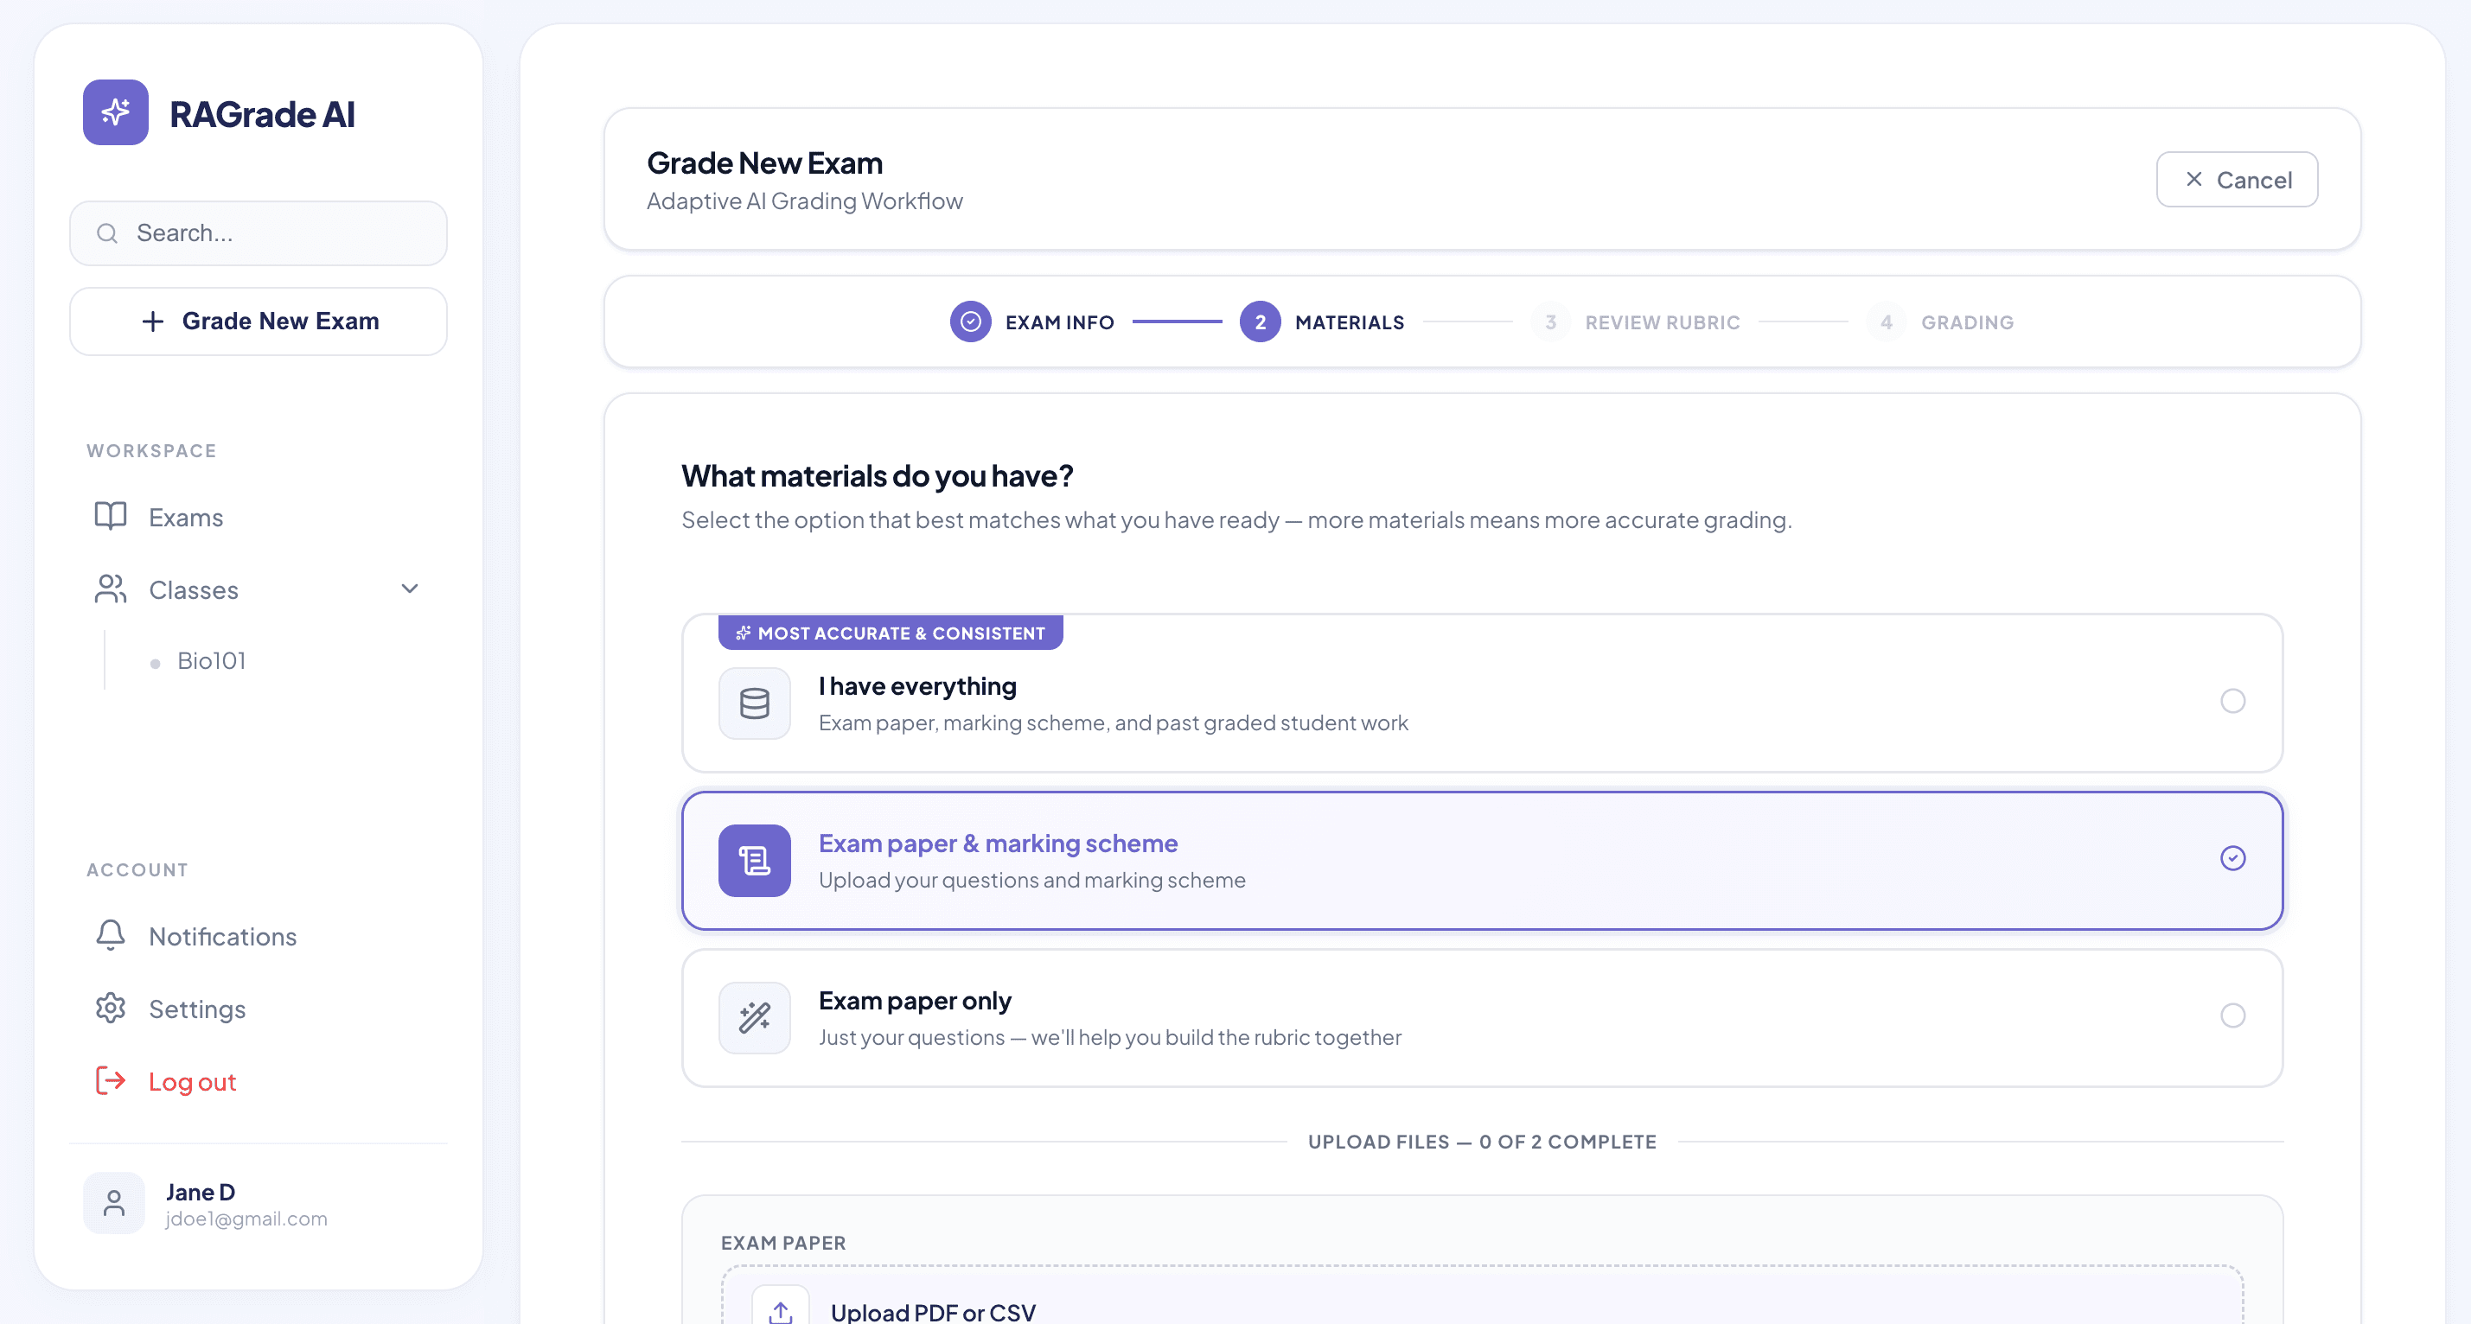Click the upload arrow icon under Exam Paper
Image resolution: width=2471 pixels, height=1324 pixels.
[780, 1310]
